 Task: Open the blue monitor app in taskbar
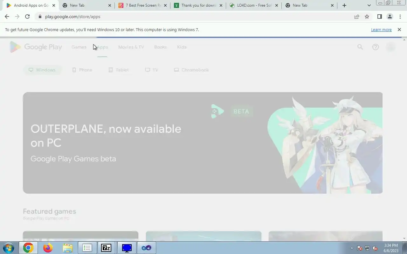127,248
